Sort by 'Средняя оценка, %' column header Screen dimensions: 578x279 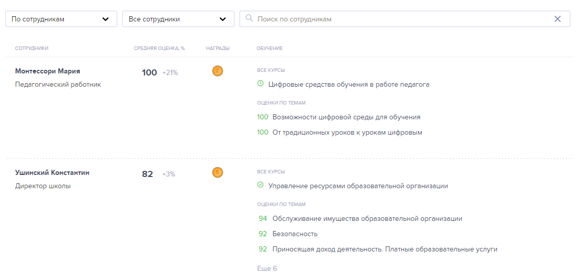[x=159, y=48]
